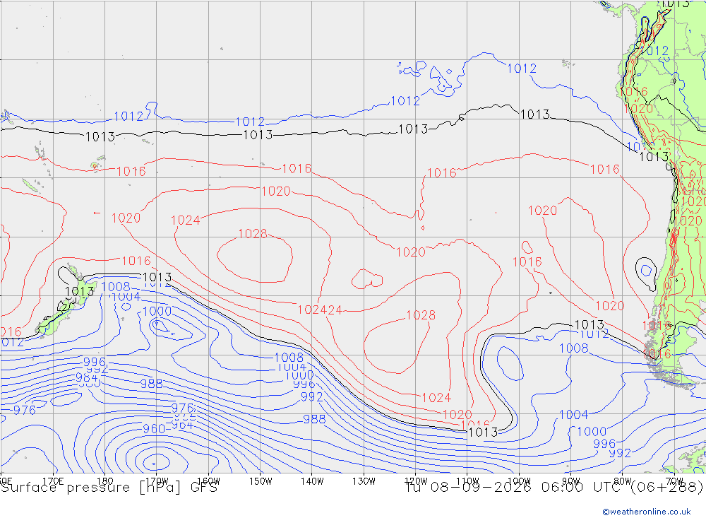
Task: Open the weatheronline.co.uk copyright link
Action: [x=646, y=511]
